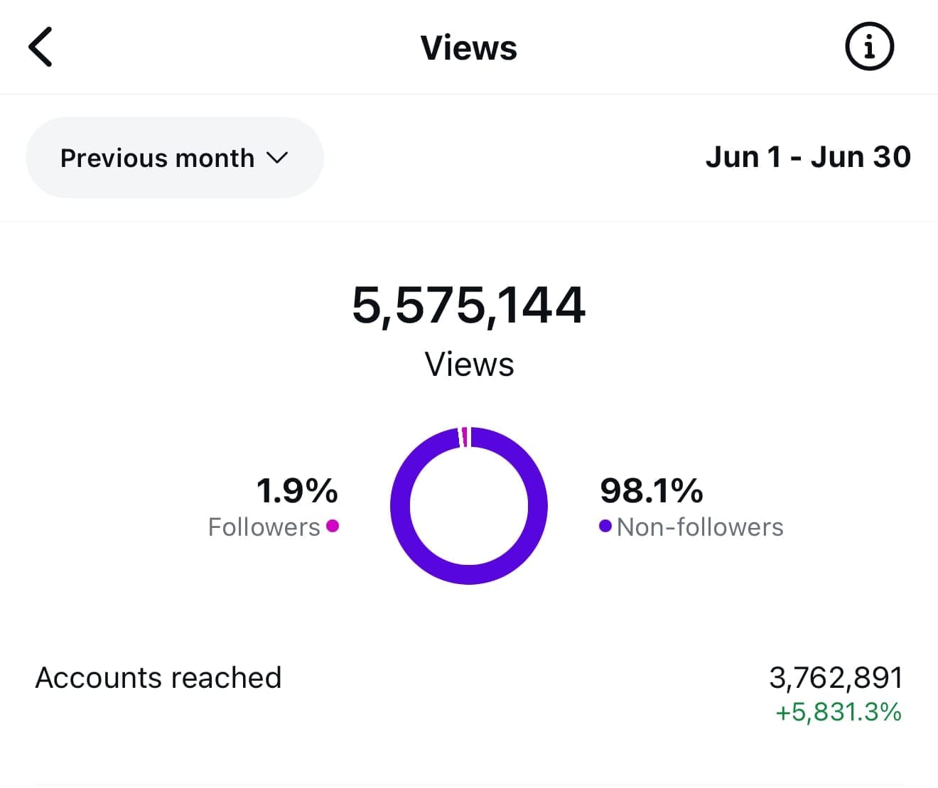The image size is (938, 788).
Task: Select the Followers legend label
Action: click(264, 527)
